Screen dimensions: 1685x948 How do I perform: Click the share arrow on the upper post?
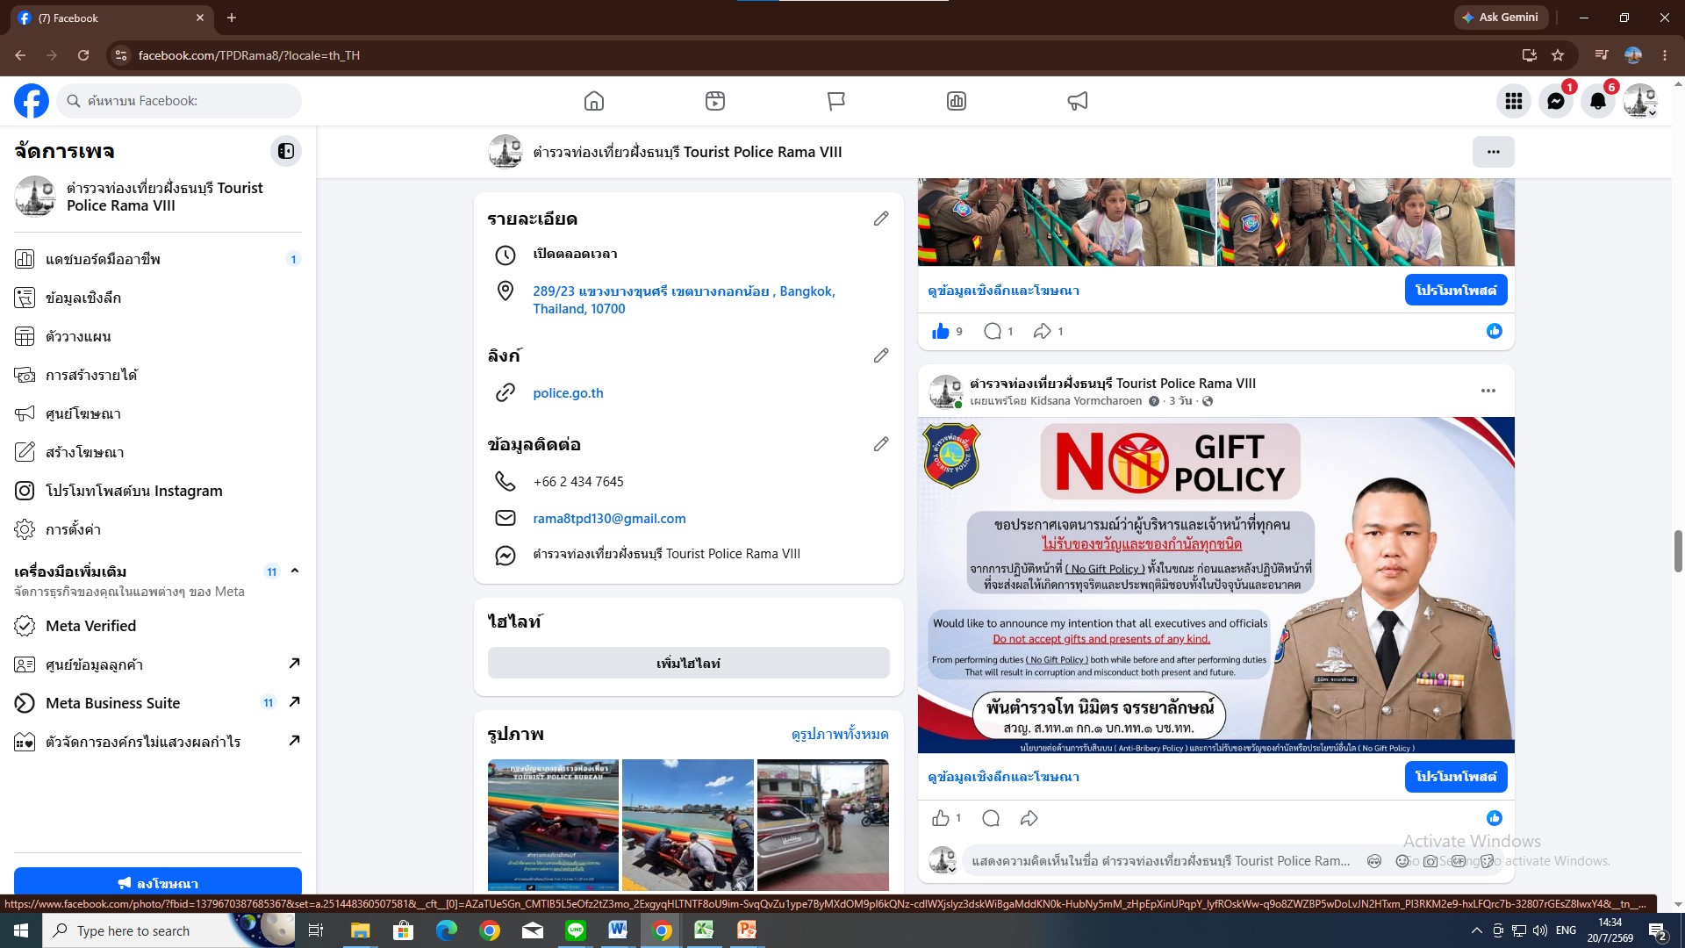[1043, 331]
